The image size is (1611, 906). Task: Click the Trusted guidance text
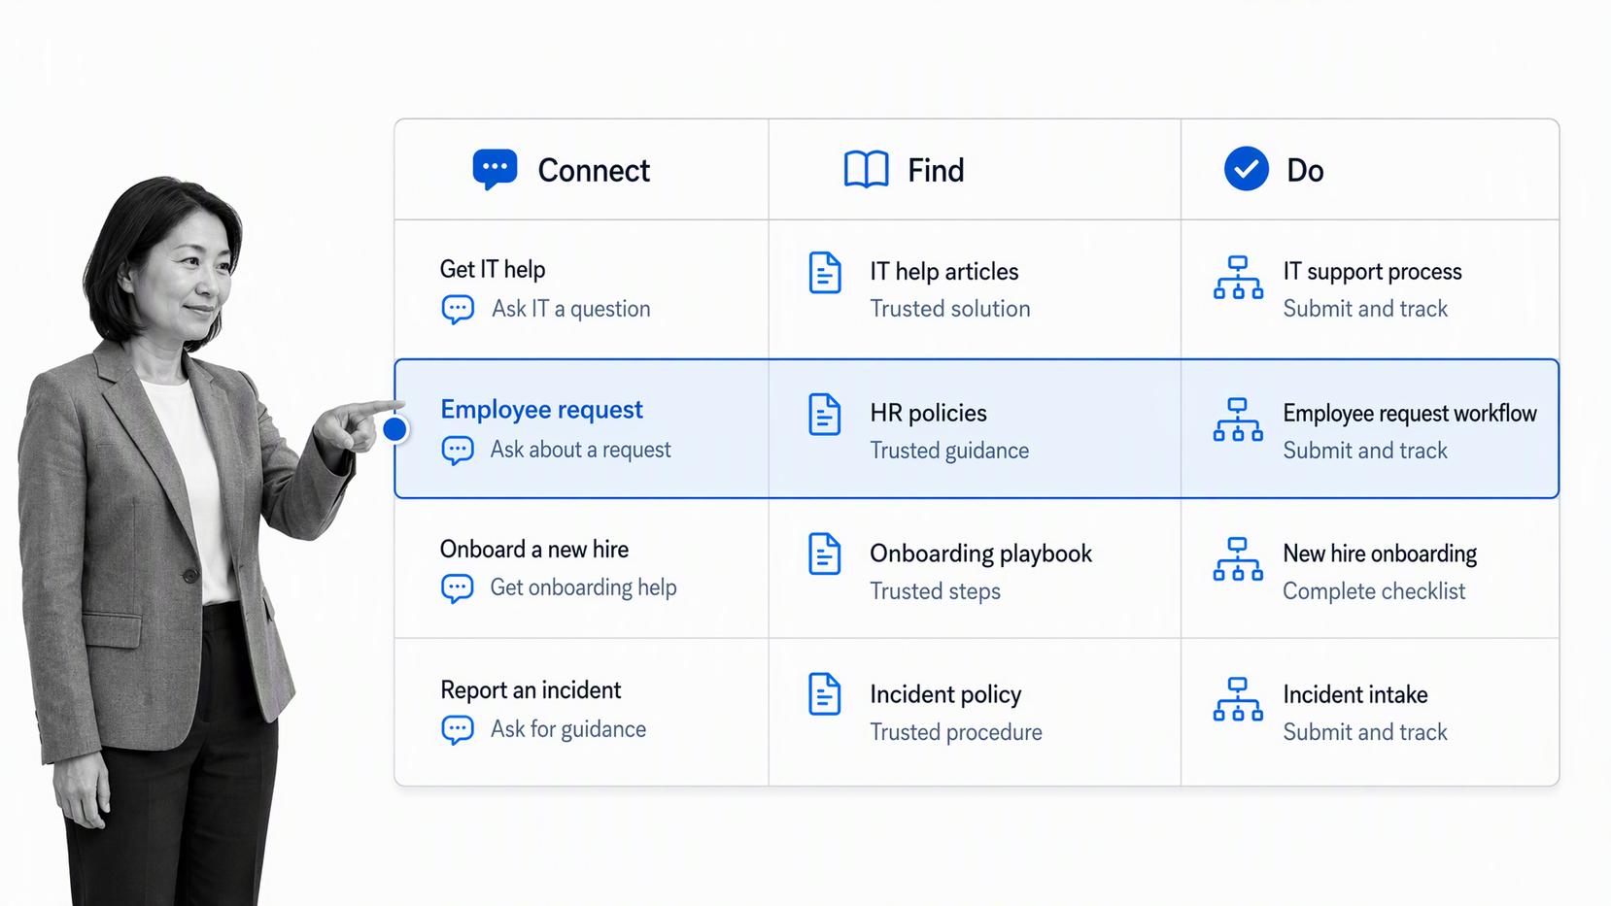[949, 451]
